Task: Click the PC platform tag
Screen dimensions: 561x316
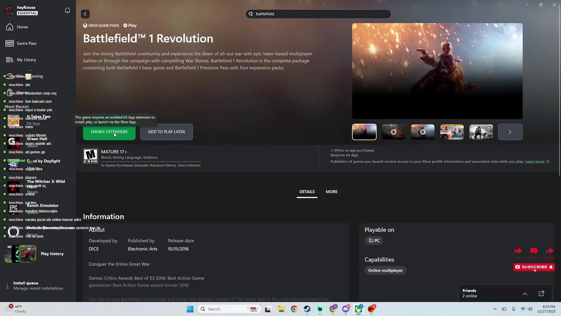Action: pyautogui.click(x=374, y=241)
